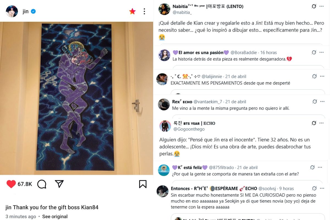Click Grok icon on @BoraBaddie reply
This screenshot has width=330, height=220.
click(x=314, y=52)
